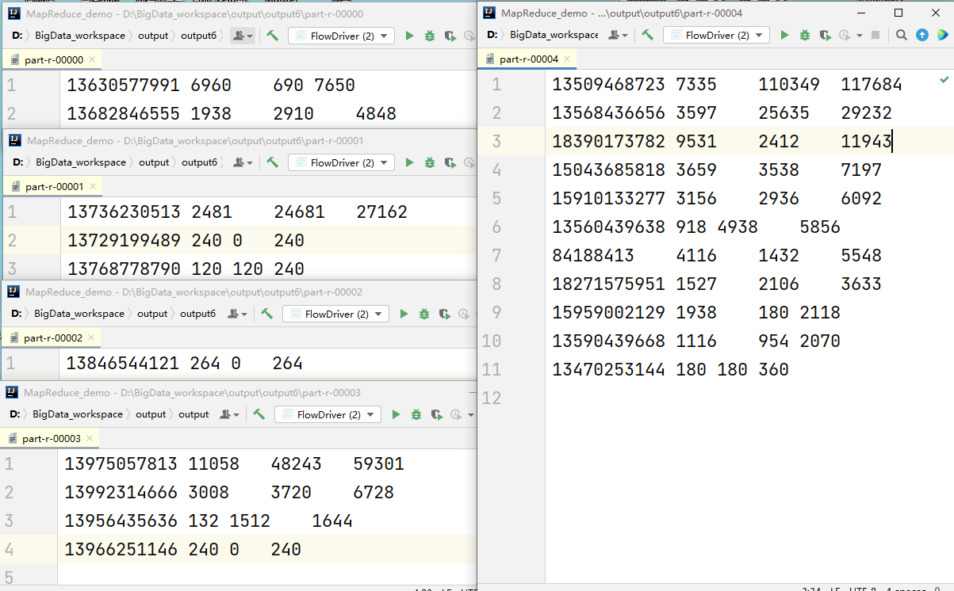
Task: Click the bug debug icon in part-r-00002 window
Action: coord(423,314)
